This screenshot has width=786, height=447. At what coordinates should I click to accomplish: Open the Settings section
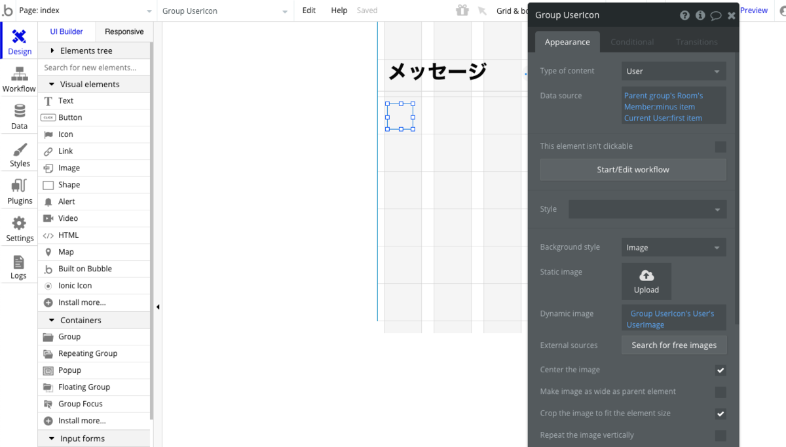[19, 229]
